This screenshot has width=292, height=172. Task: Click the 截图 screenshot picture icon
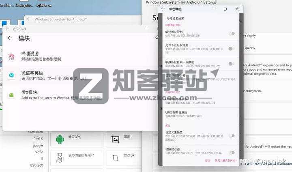116,139
